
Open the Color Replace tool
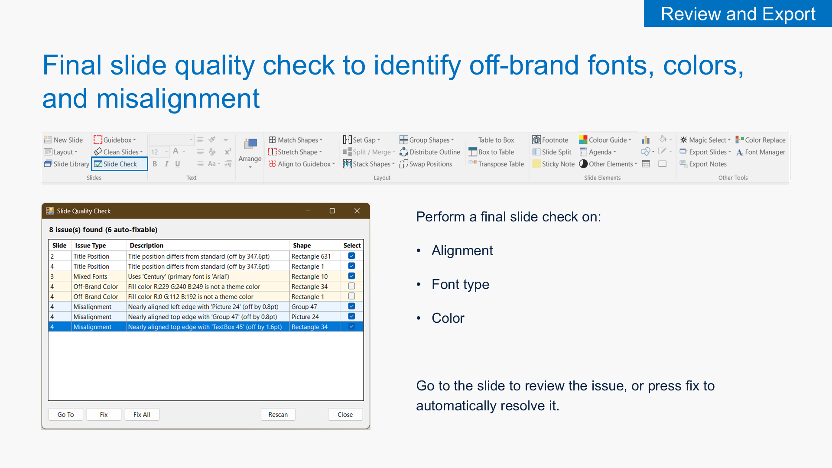[x=760, y=140]
